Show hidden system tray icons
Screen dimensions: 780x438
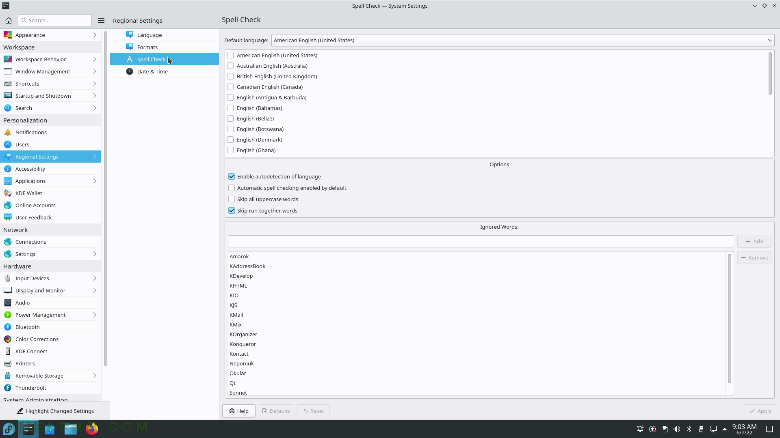[725, 429]
